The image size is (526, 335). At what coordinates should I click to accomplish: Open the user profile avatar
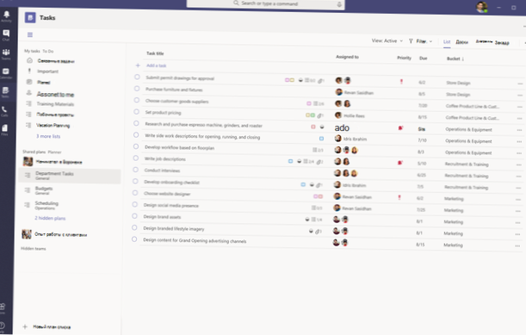tap(481, 7)
